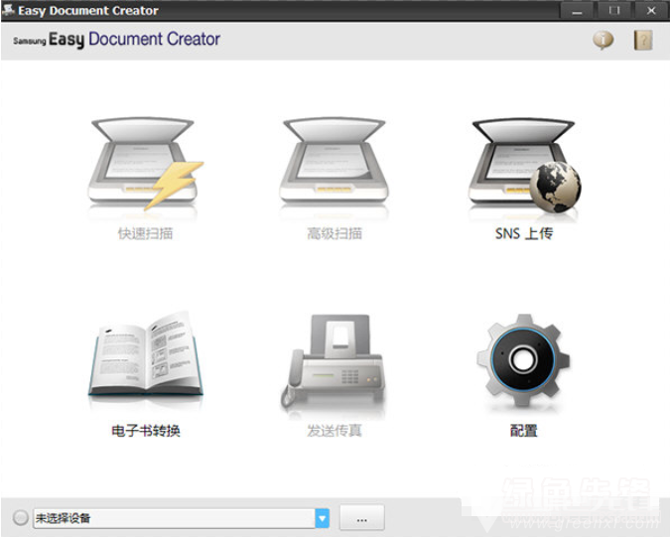
Task: Expand the device selection dropdown arrow
Action: point(323,518)
